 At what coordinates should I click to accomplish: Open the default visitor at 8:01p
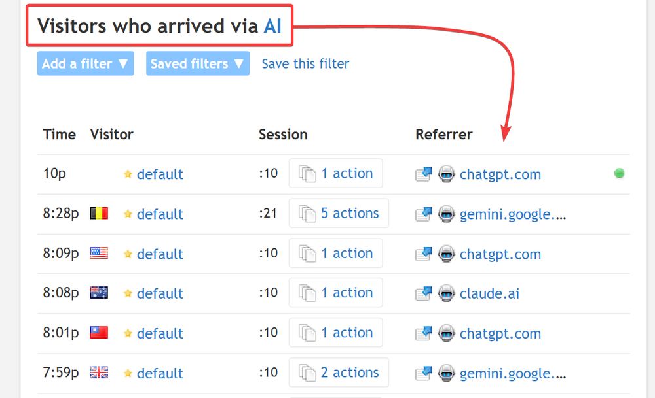(160, 333)
